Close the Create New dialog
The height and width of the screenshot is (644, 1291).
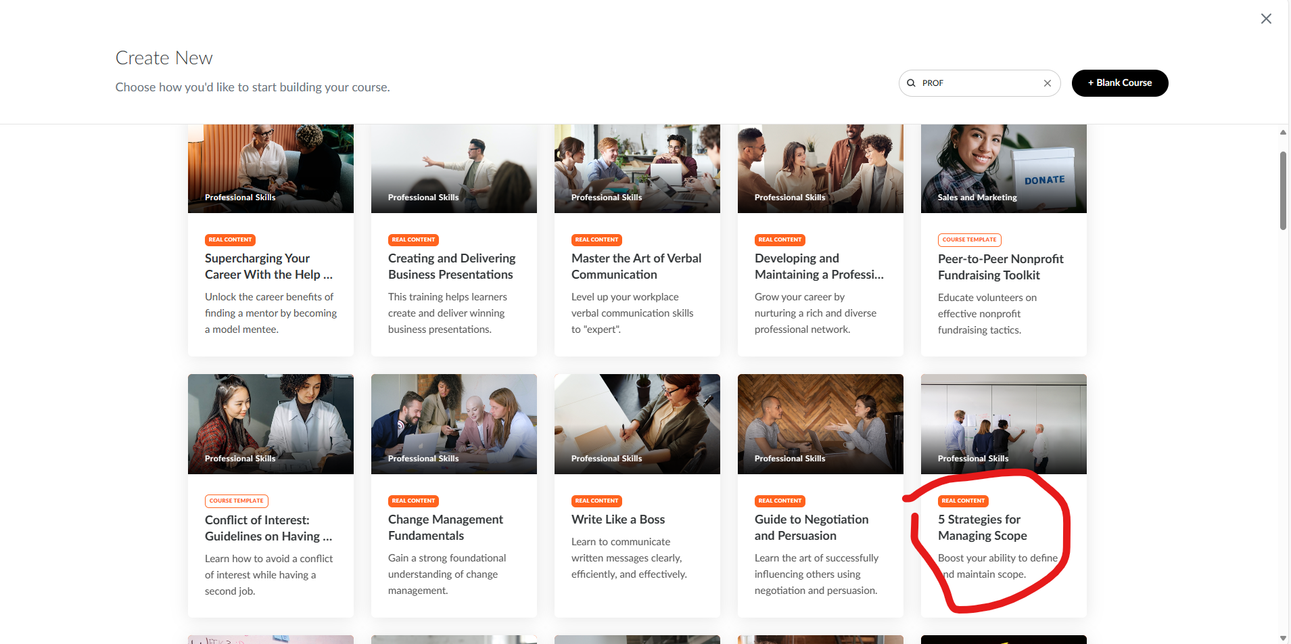[1265, 18]
